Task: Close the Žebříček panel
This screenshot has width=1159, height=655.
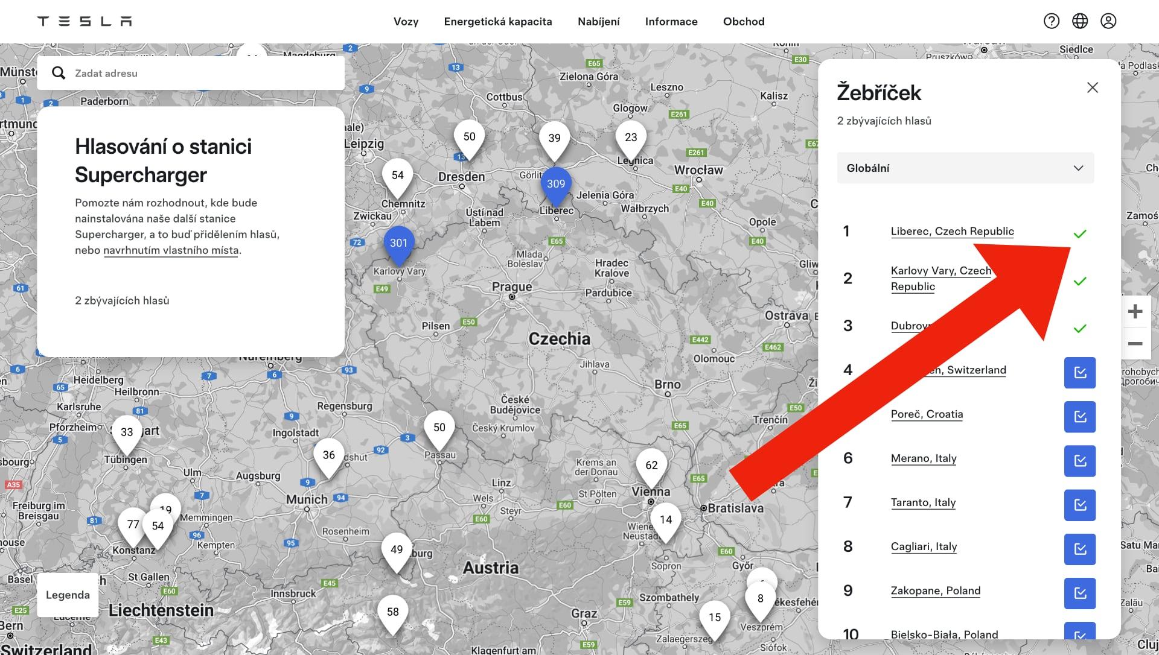Action: tap(1092, 87)
